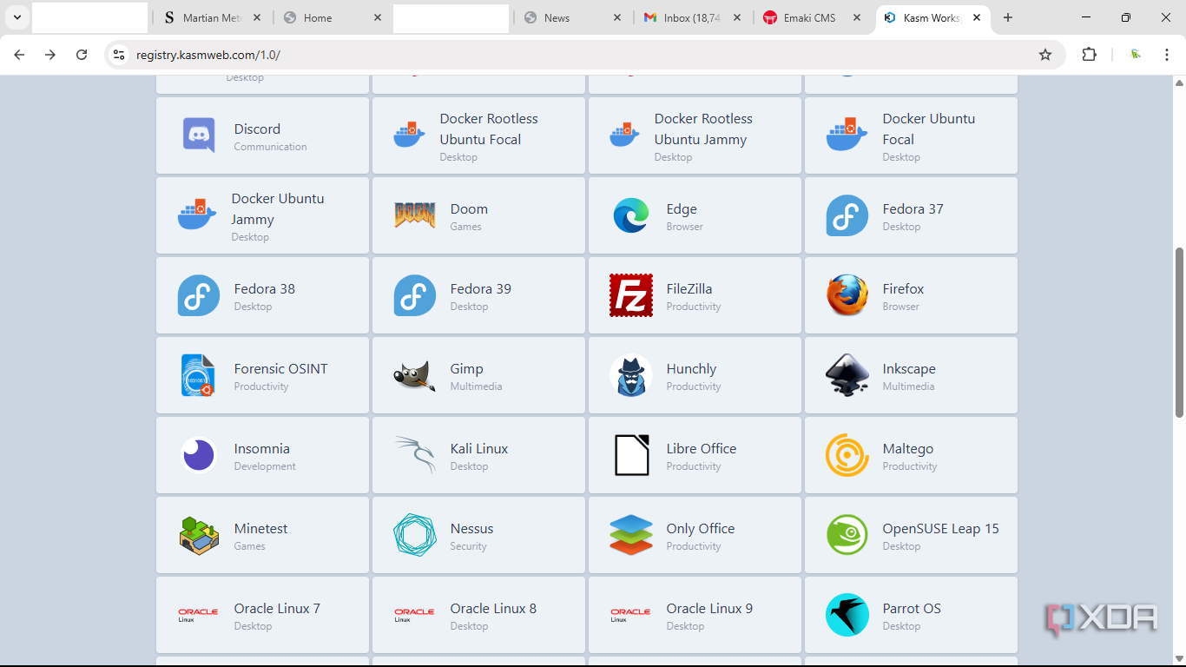Open the Docker Rootless Ubuntu Focal card

[478, 135]
